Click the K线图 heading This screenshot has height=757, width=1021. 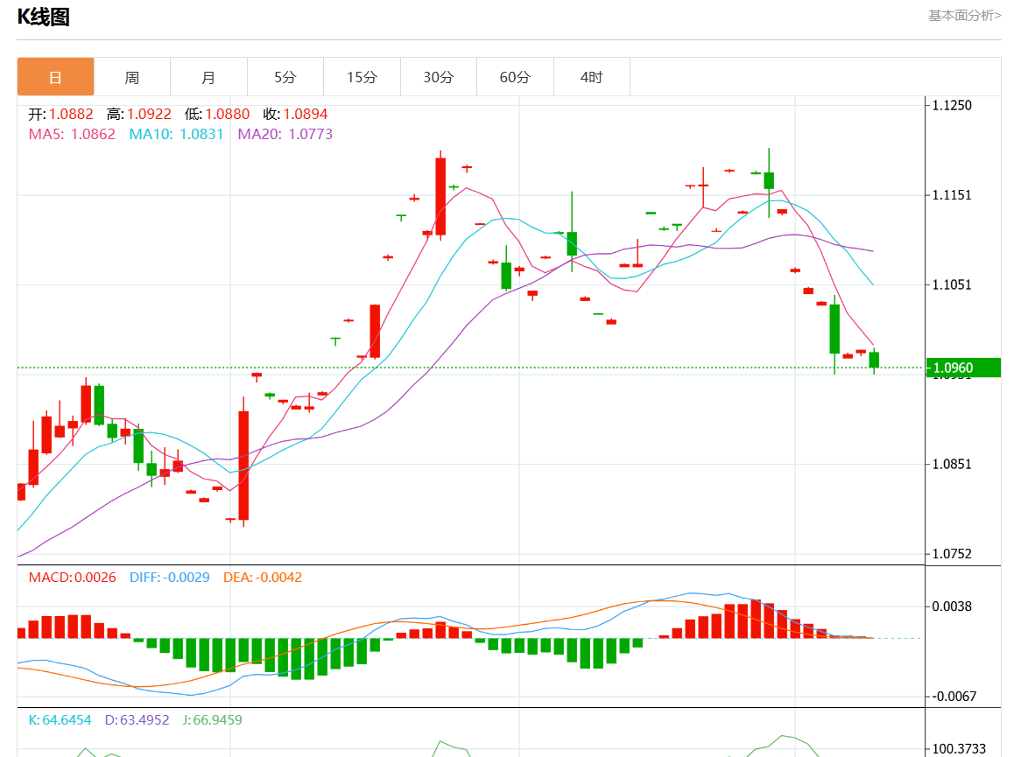pyautogui.click(x=44, y=17)
